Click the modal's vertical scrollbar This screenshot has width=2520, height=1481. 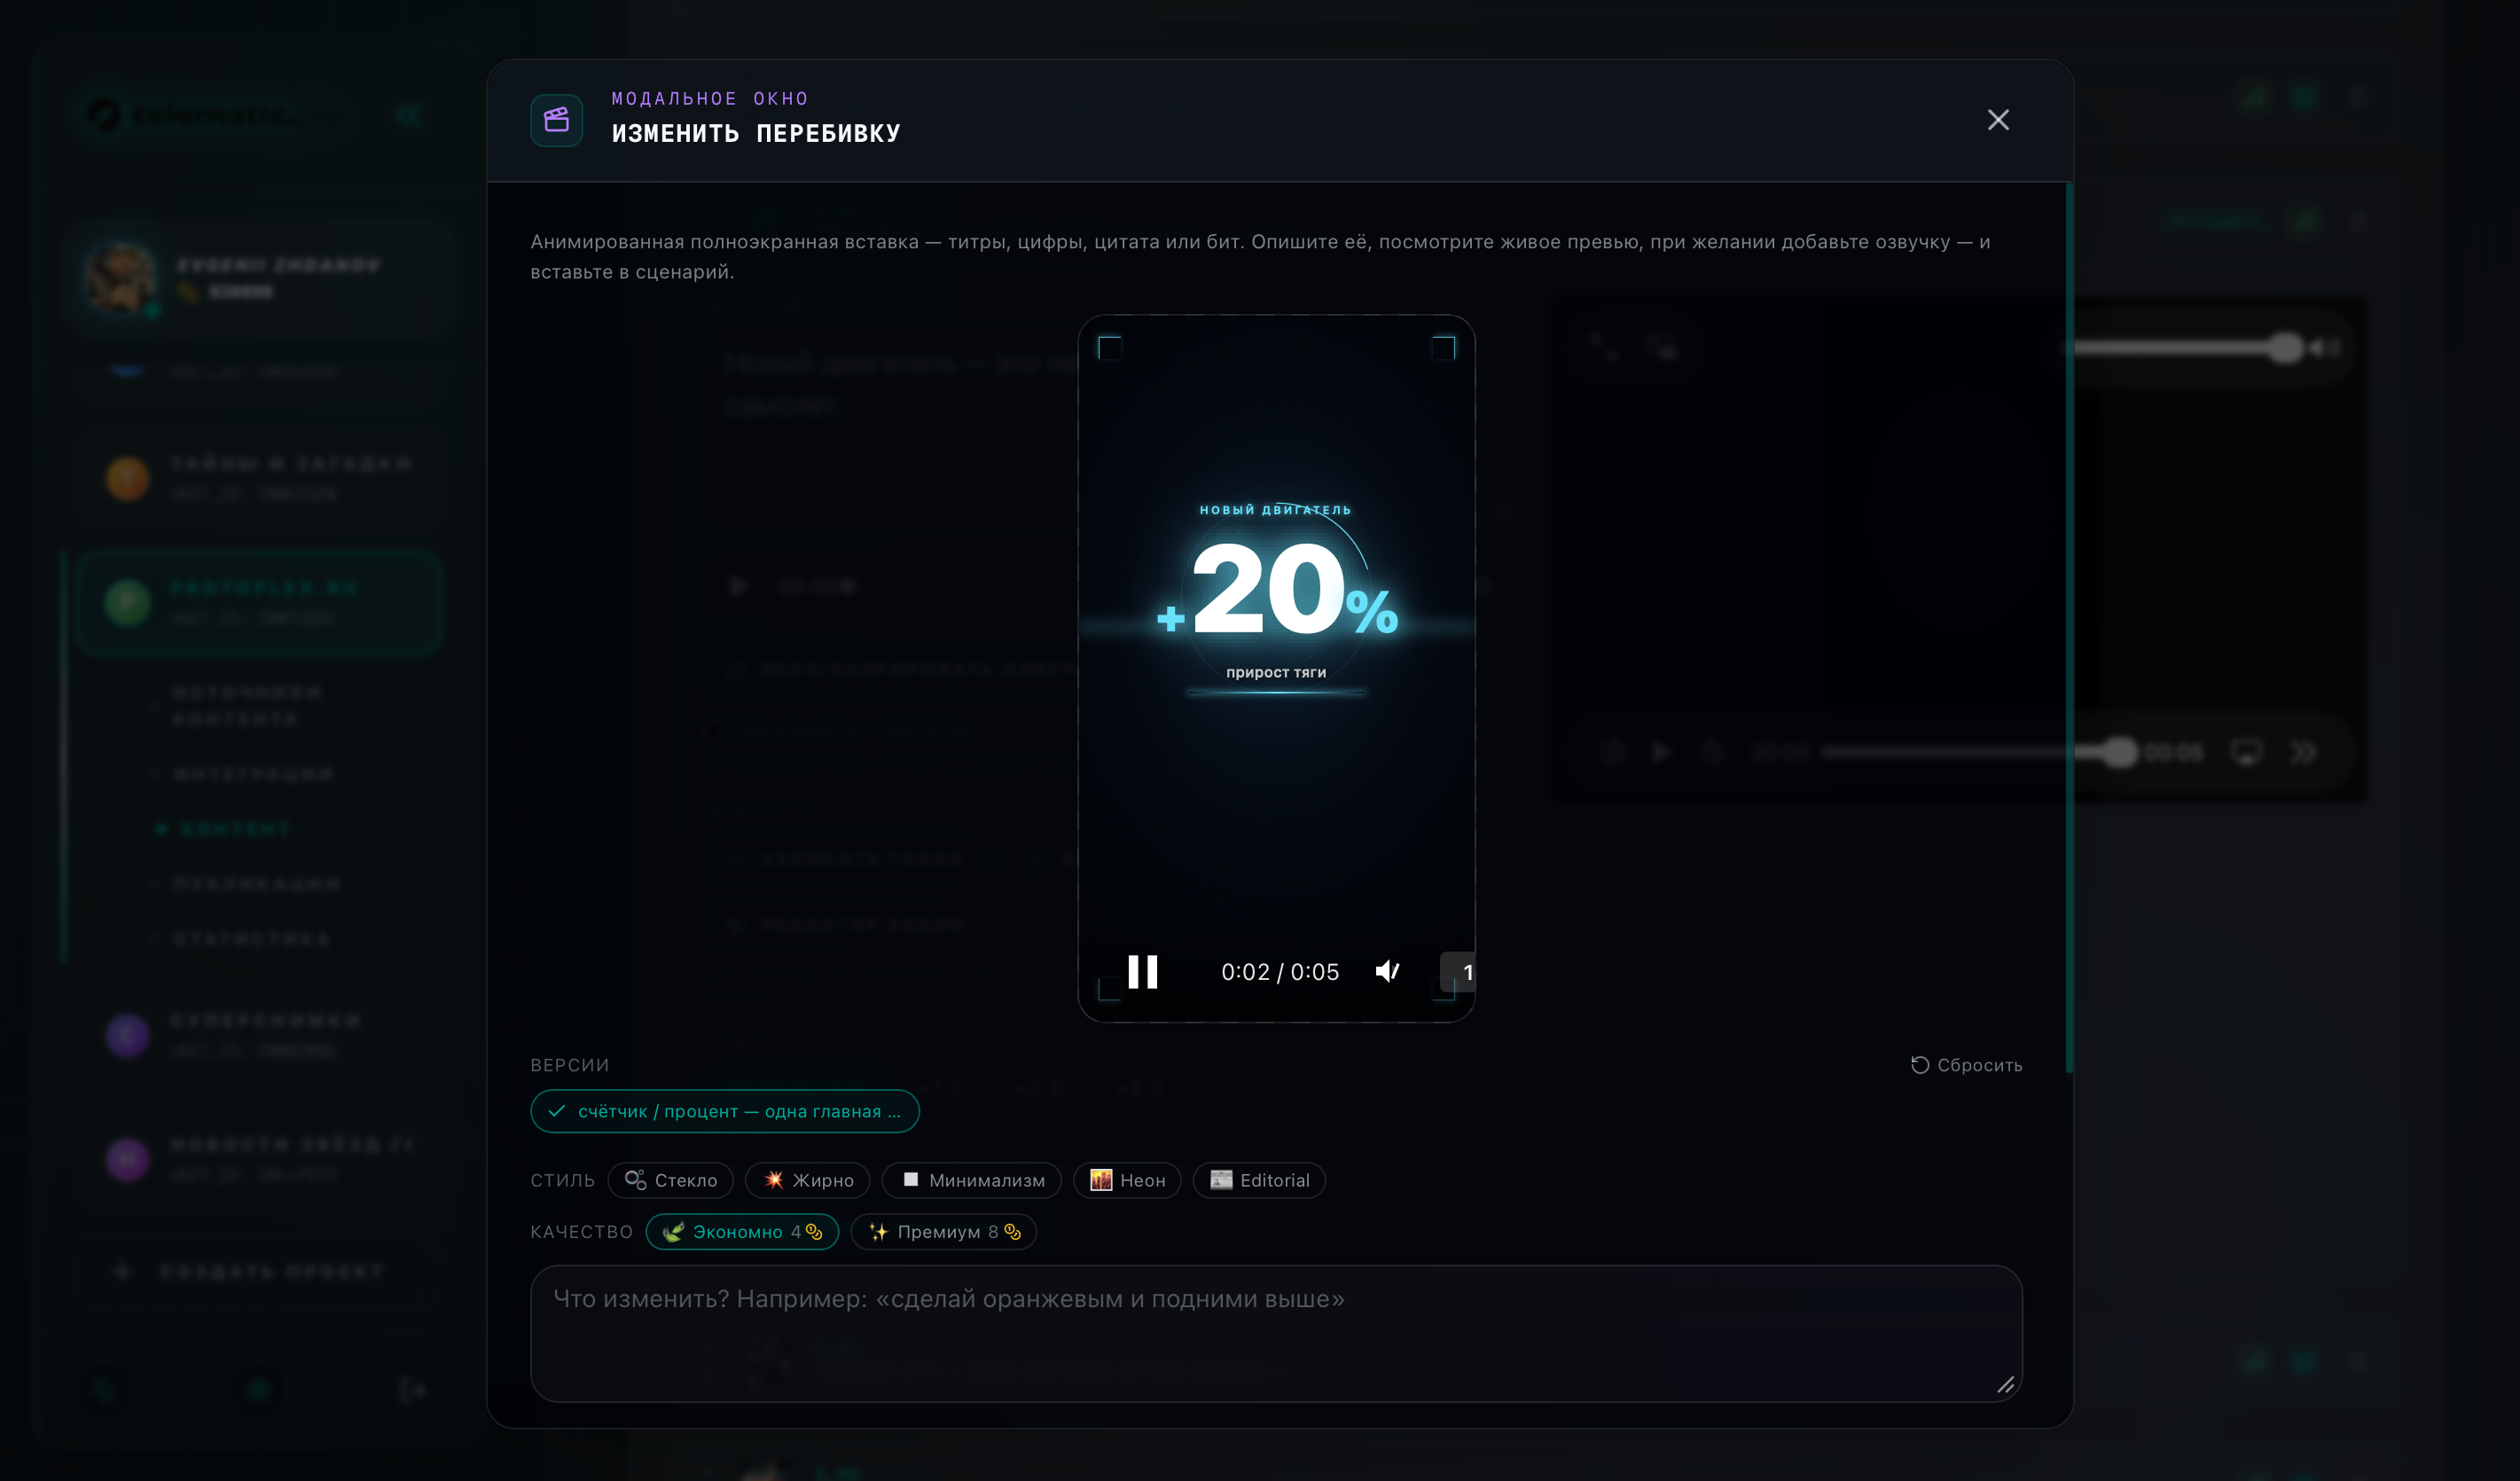[2069, 627]
